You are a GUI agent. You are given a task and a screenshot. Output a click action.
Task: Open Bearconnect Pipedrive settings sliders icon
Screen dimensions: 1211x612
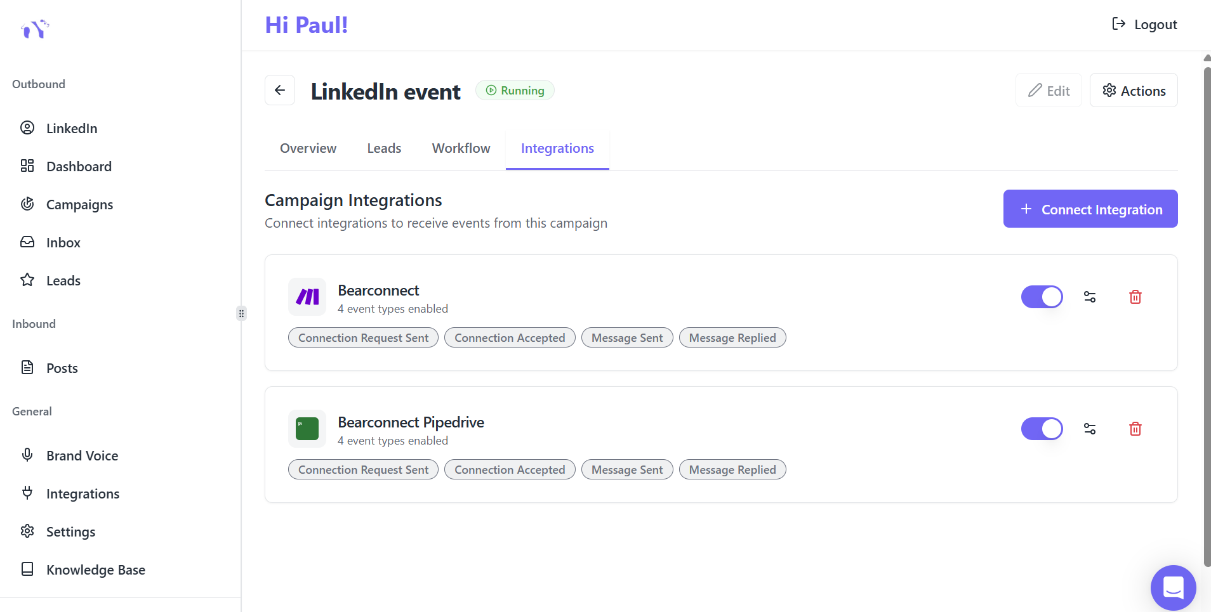coord(1090,429)
